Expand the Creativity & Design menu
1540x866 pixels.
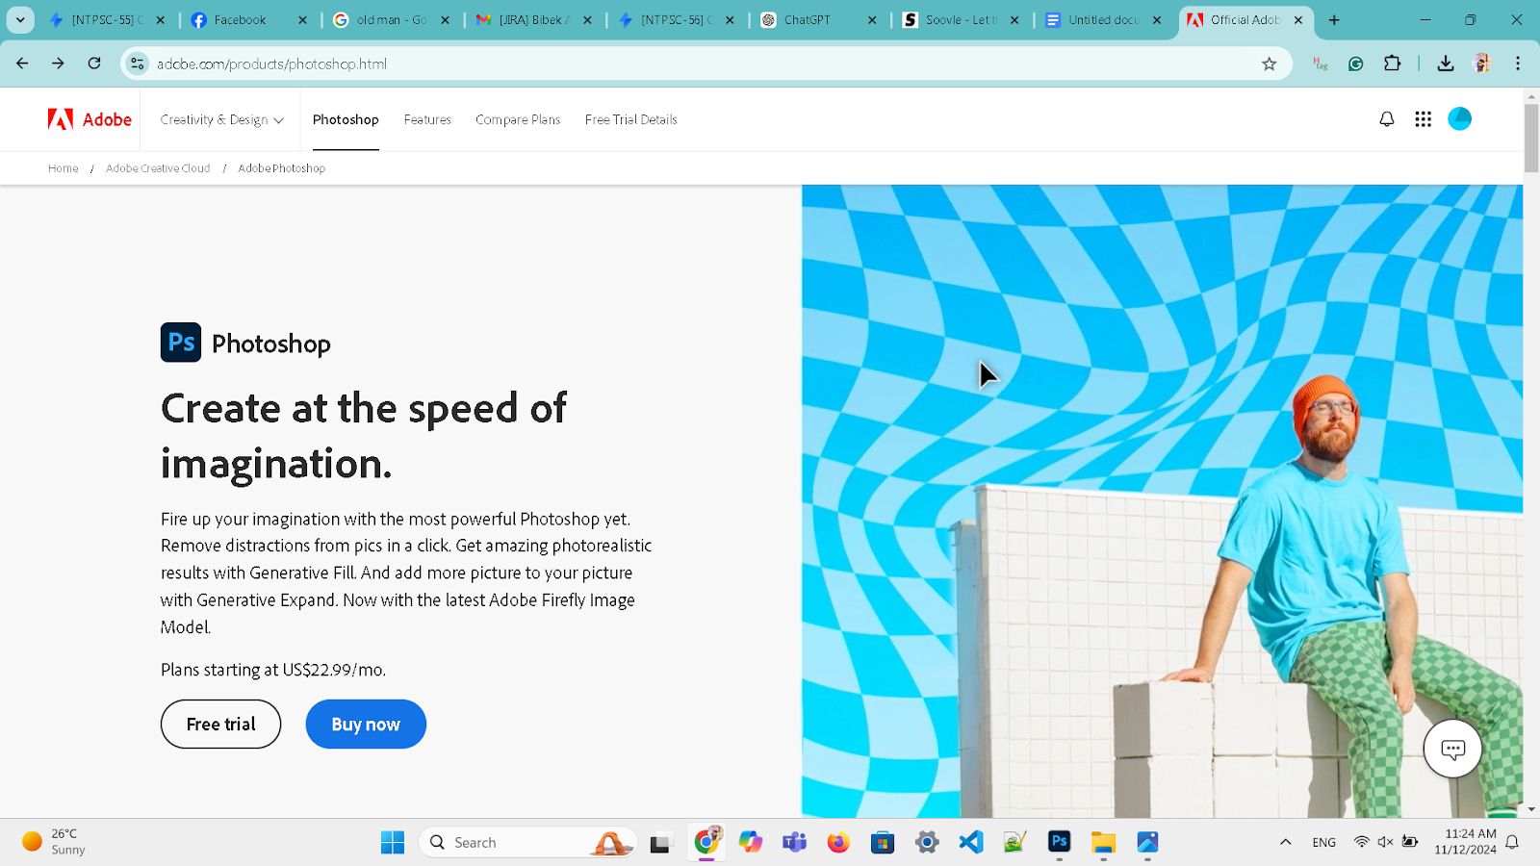tap(222, 119)
